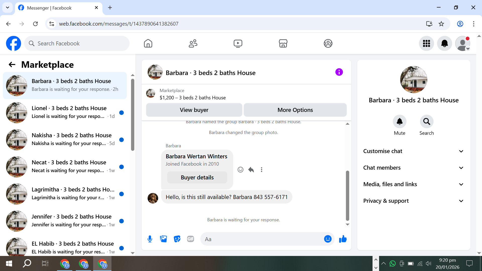Viewport: 482px width, 271px height.
Task: Expand the Privacy & support section
Action: (x=413, y=201)
